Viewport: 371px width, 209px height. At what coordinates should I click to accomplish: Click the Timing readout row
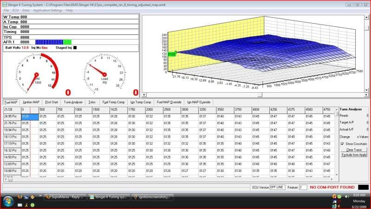pyautogui.click(x=71, y=32)
